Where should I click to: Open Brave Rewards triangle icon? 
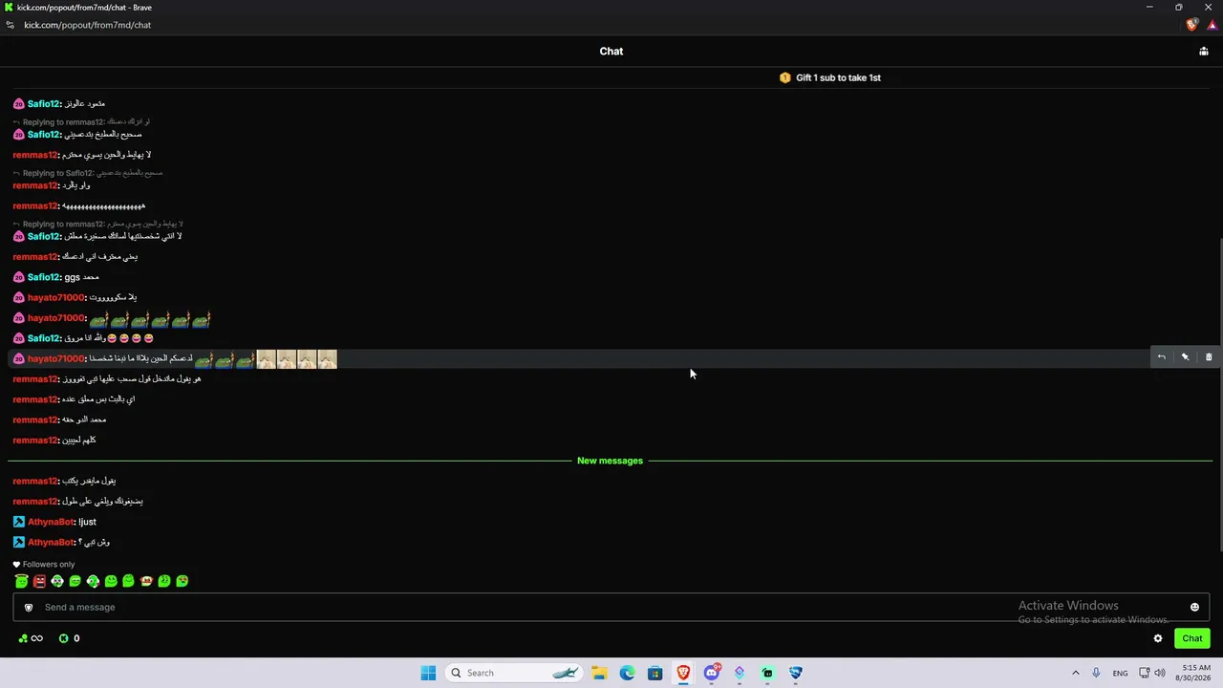point(1212,25)
